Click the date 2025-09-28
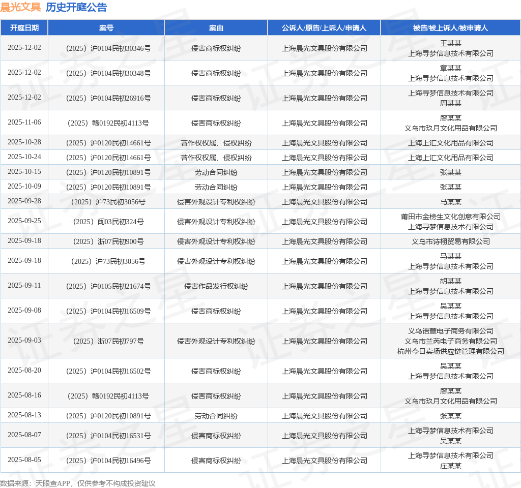521x488 pixels. 24,201
